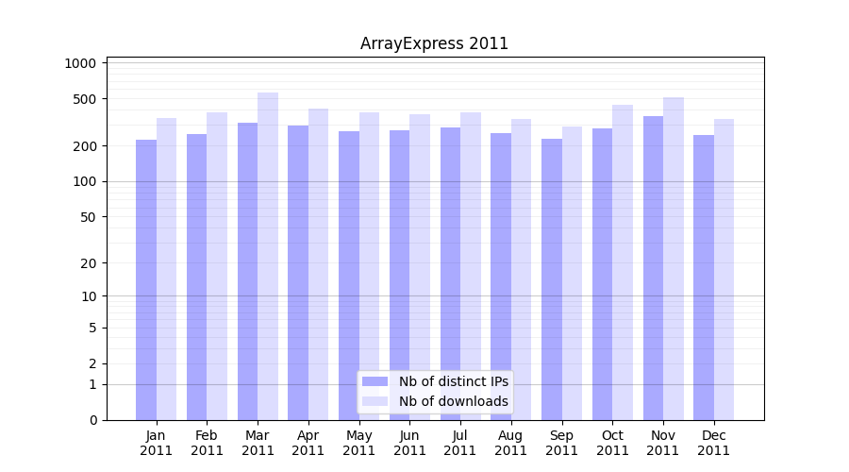The height and width of the screenshot is (472, 849).
Task: Select the 'Nb of distinct IPs' legend label
Action: pos(453,381)
